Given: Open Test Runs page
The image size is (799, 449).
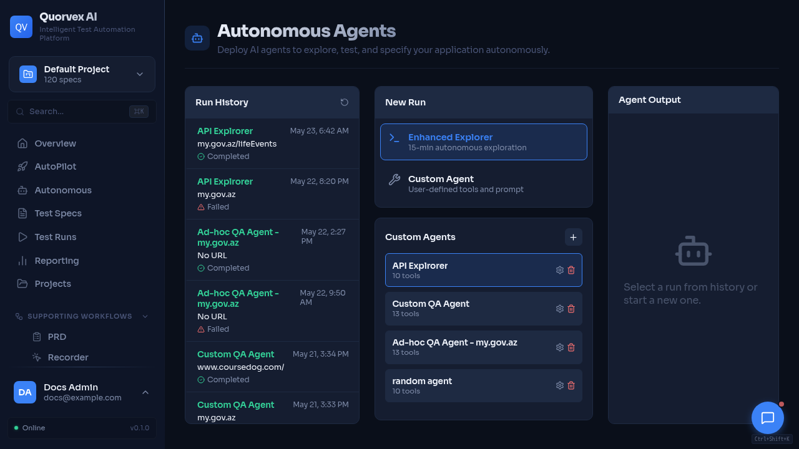Looking at the screenshot, I should click(82, 237).
